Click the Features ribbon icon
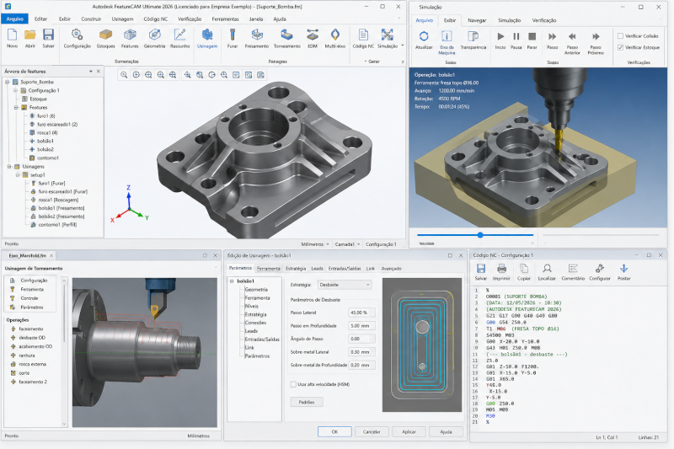This screenshot has width=674, height=449. [x=130, y=35]
